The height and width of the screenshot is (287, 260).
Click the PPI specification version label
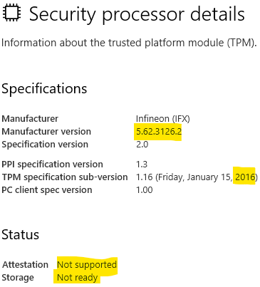[52, 165]
